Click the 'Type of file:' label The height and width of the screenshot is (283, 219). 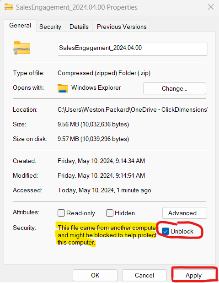click(28, 73)
